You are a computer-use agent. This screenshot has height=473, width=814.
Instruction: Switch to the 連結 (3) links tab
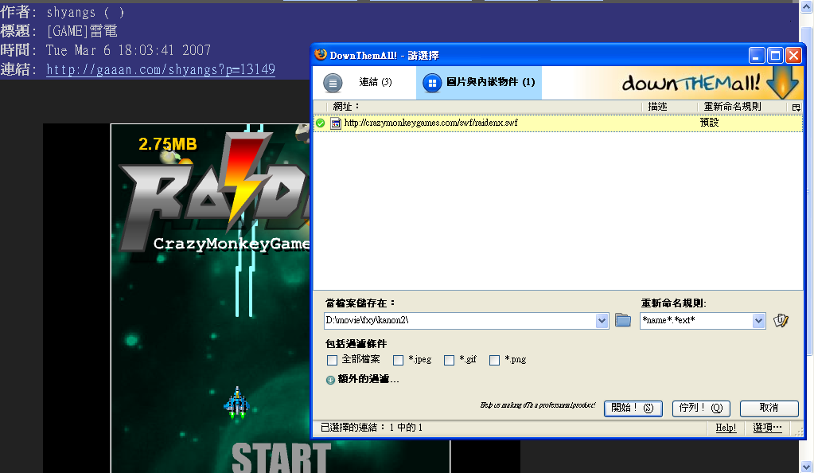[x=365, y=82]
